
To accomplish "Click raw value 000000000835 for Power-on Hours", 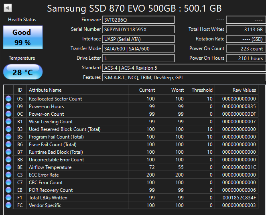I will tap(239, 106).
